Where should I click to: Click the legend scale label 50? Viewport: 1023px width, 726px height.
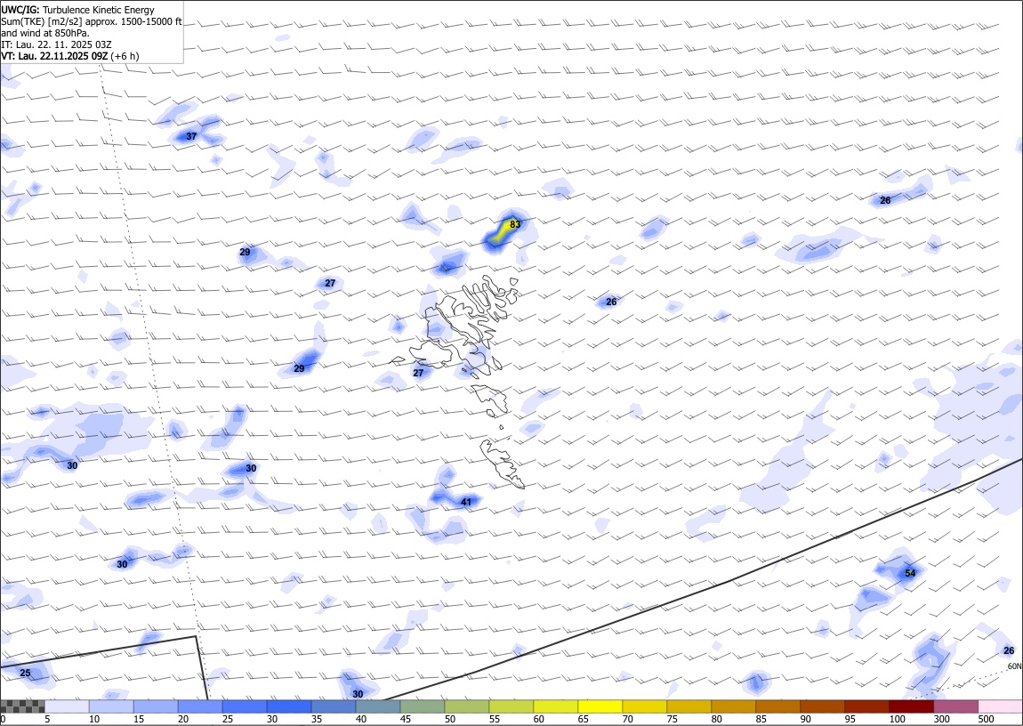450,719
